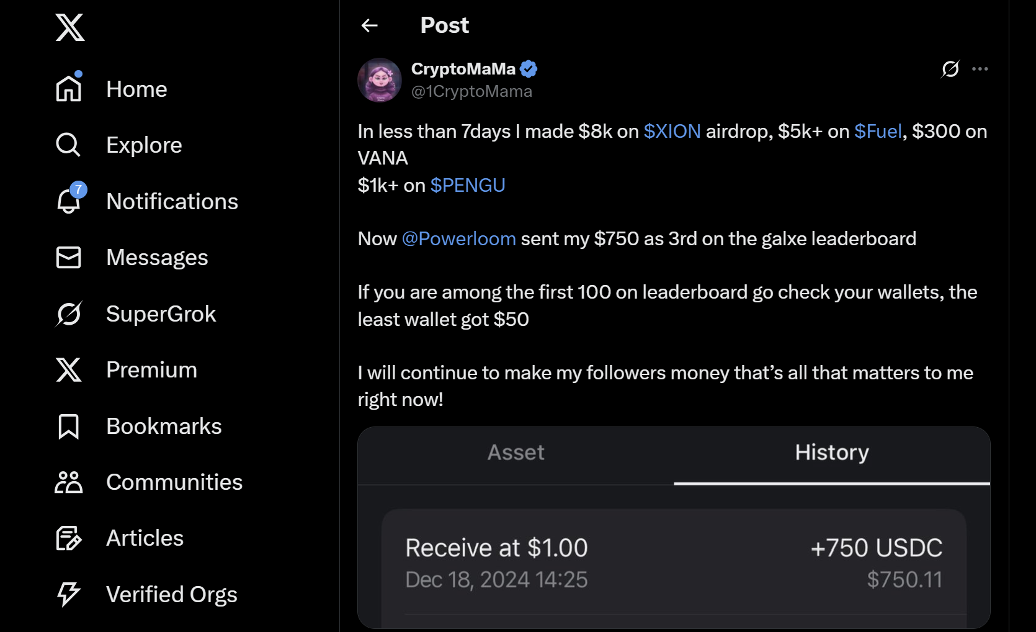Click the Grok icon on the post
The width and height of the screenshot is (1036, 632).
pyautogui.click(x=950, y=69)
